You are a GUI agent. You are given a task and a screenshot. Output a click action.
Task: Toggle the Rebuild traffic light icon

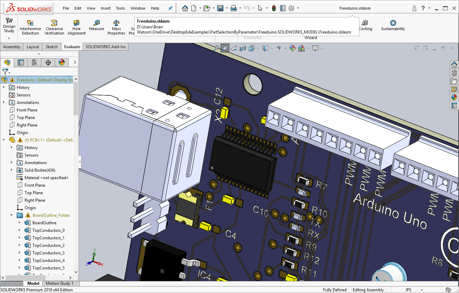(274, 8)
